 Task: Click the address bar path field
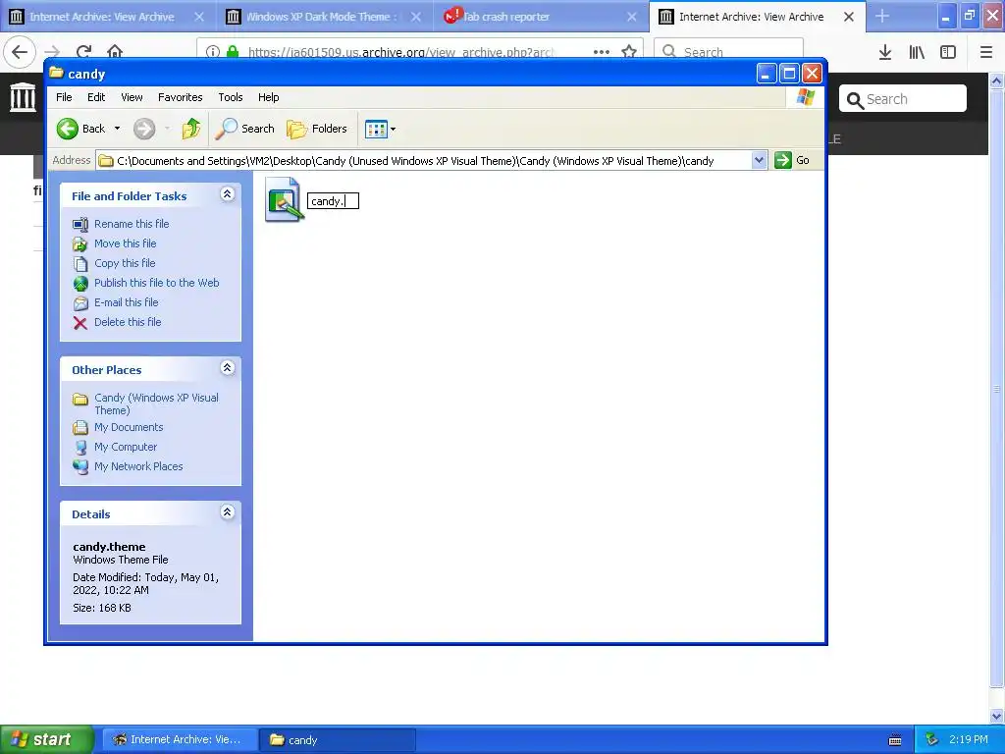pos(424,161)
